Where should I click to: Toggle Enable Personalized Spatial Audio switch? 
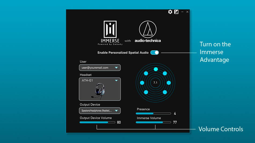[x=155, y=52]
